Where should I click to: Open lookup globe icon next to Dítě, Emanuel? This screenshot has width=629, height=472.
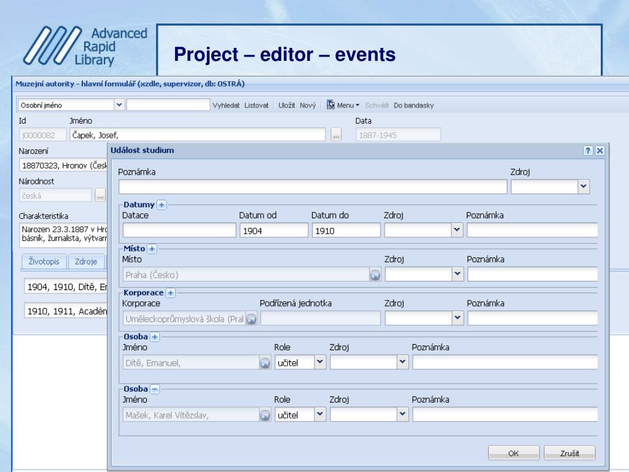265,363
